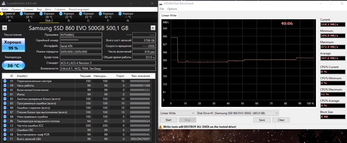Start the AIDA64 benchmark

click(x=168, y=120)
